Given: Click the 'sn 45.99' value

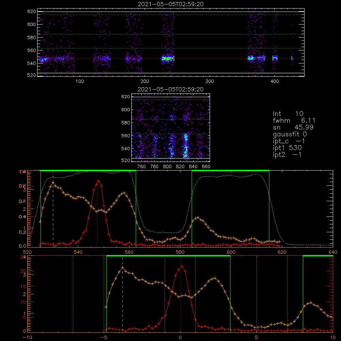Looking at the screenshot, I should click(293, 127).
